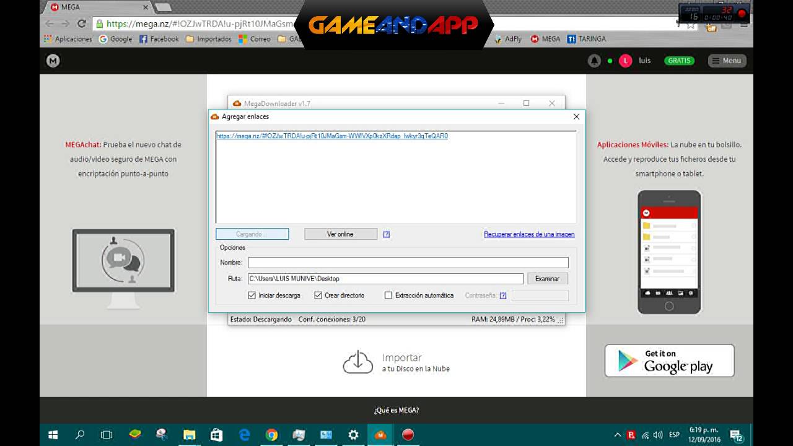Enable the Extracción automática checkbox

point(388,295)
